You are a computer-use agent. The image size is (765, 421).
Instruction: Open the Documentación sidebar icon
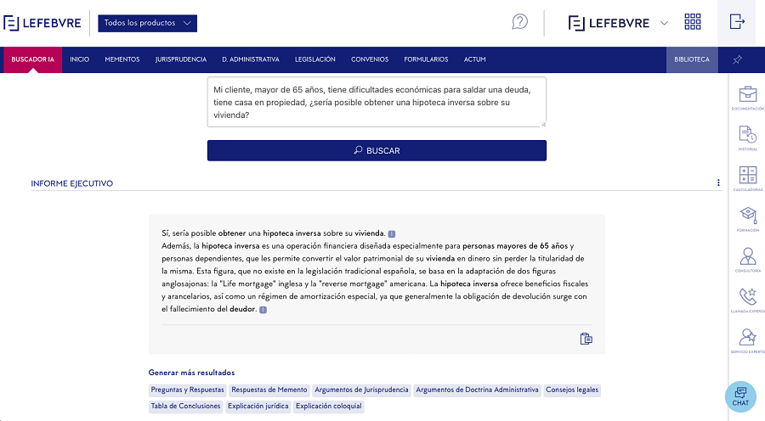coord(747,95)
